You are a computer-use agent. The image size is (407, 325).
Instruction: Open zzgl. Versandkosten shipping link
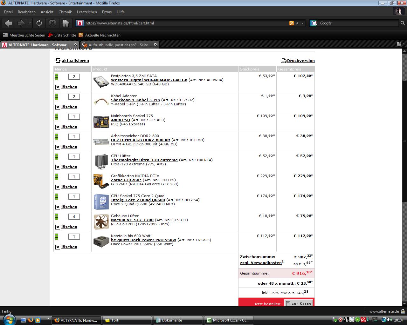click(x=261, y=263)
